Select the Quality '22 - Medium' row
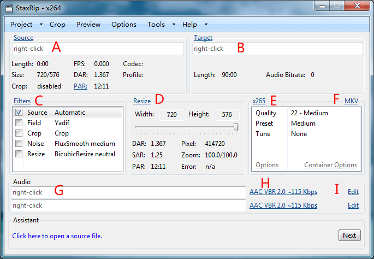374x259 pixels. tap(306, 113)
